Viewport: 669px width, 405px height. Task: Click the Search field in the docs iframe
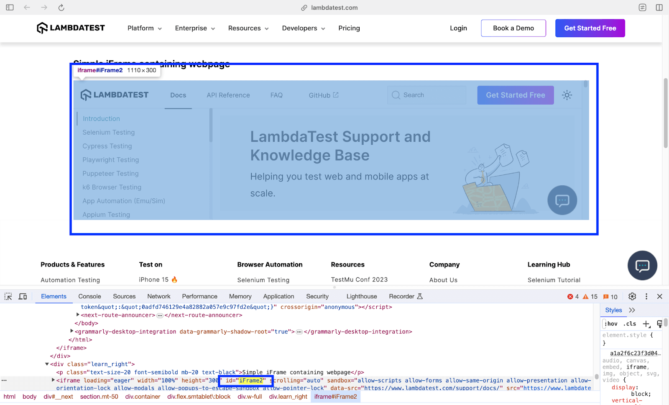tap(426, 95)
